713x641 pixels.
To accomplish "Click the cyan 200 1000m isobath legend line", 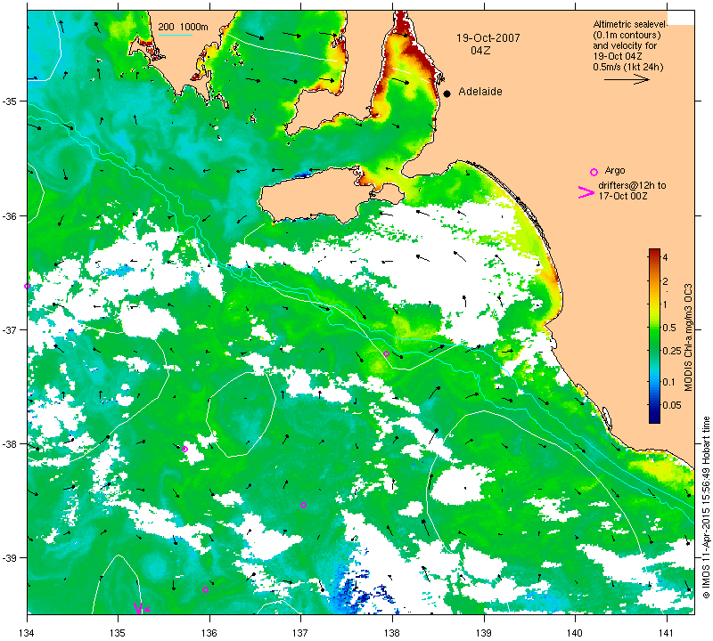I will pos(175,35).
